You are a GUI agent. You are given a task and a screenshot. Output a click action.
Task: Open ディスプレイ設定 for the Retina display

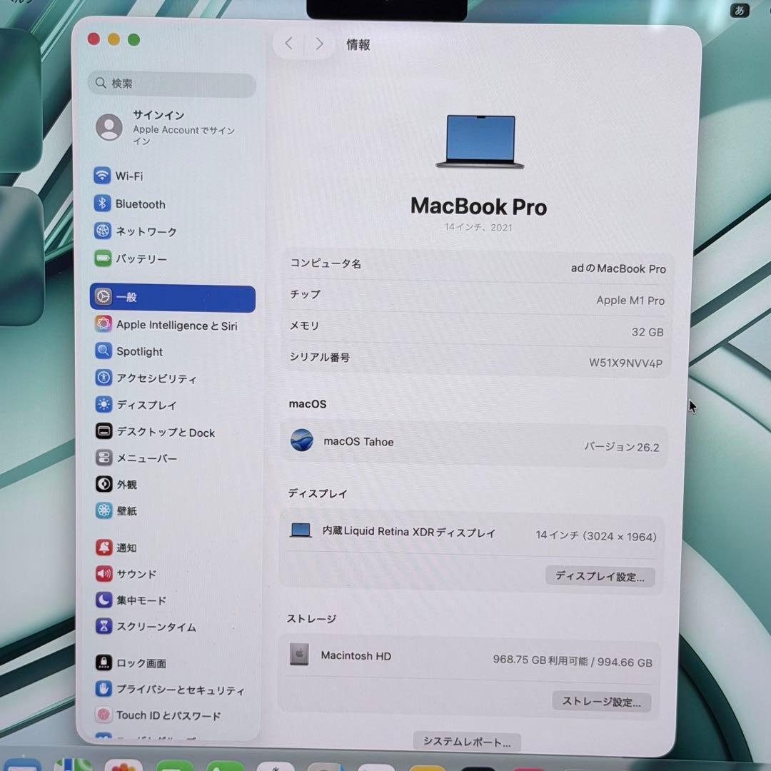point(600,576)
